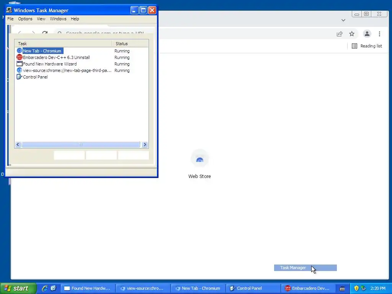Click Internet Explorer quick launch icon
This screenshot has width=392, height=294.
coord(45,288)
